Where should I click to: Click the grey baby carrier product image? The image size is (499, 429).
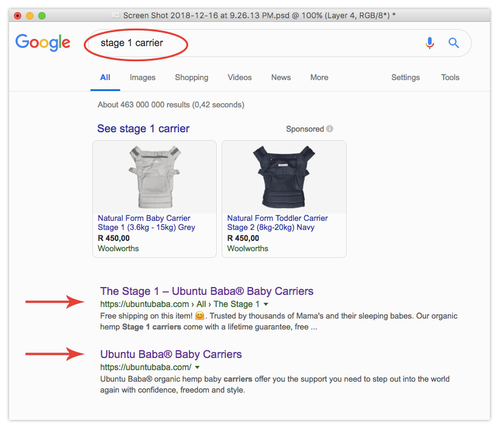(x=154, y=177)
